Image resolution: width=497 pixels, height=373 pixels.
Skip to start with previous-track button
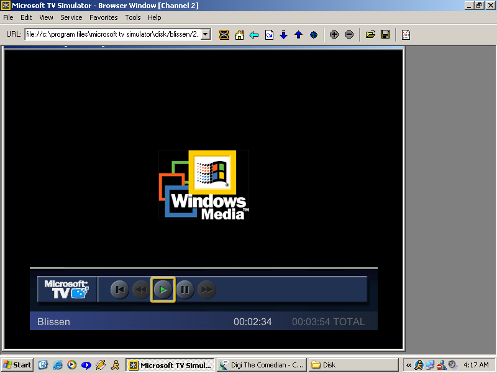120,289
